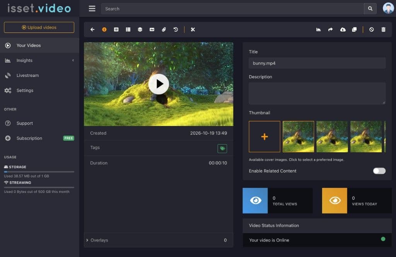Open the orange info details icon

click(104, 29)
